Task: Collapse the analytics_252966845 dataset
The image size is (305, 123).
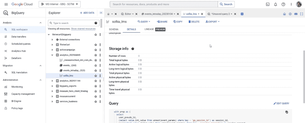Action: pyautogui.click(x=52, y=55)
